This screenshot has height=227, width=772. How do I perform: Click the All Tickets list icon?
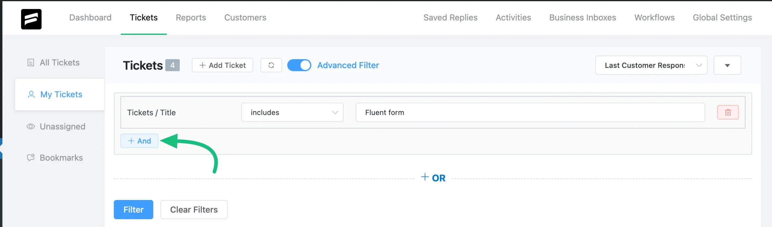click(31, 63)
